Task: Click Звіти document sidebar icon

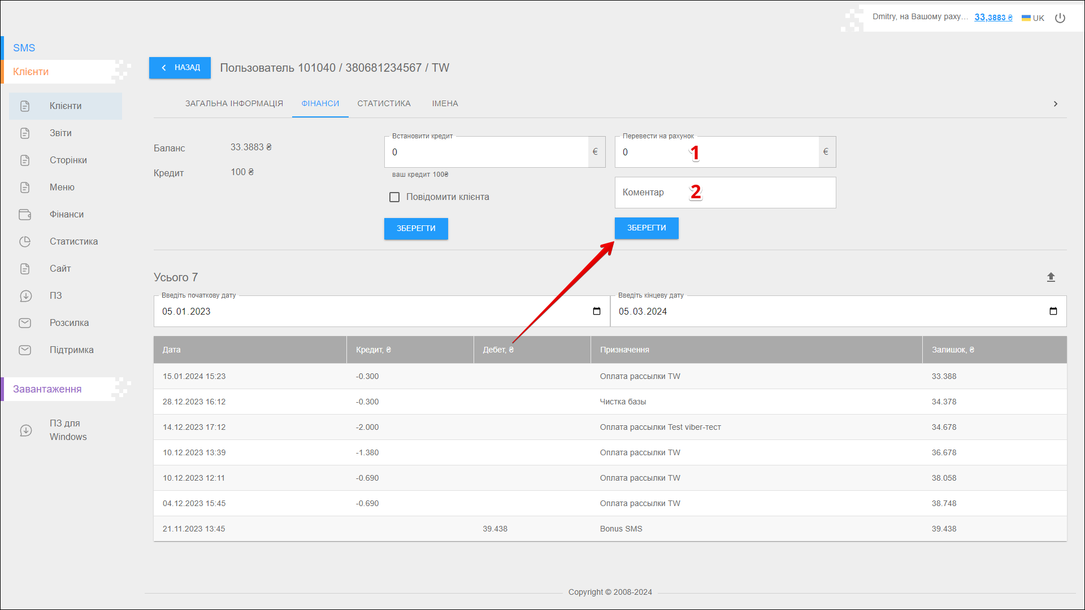Action: pyautogui.click(x=25, y=133)
